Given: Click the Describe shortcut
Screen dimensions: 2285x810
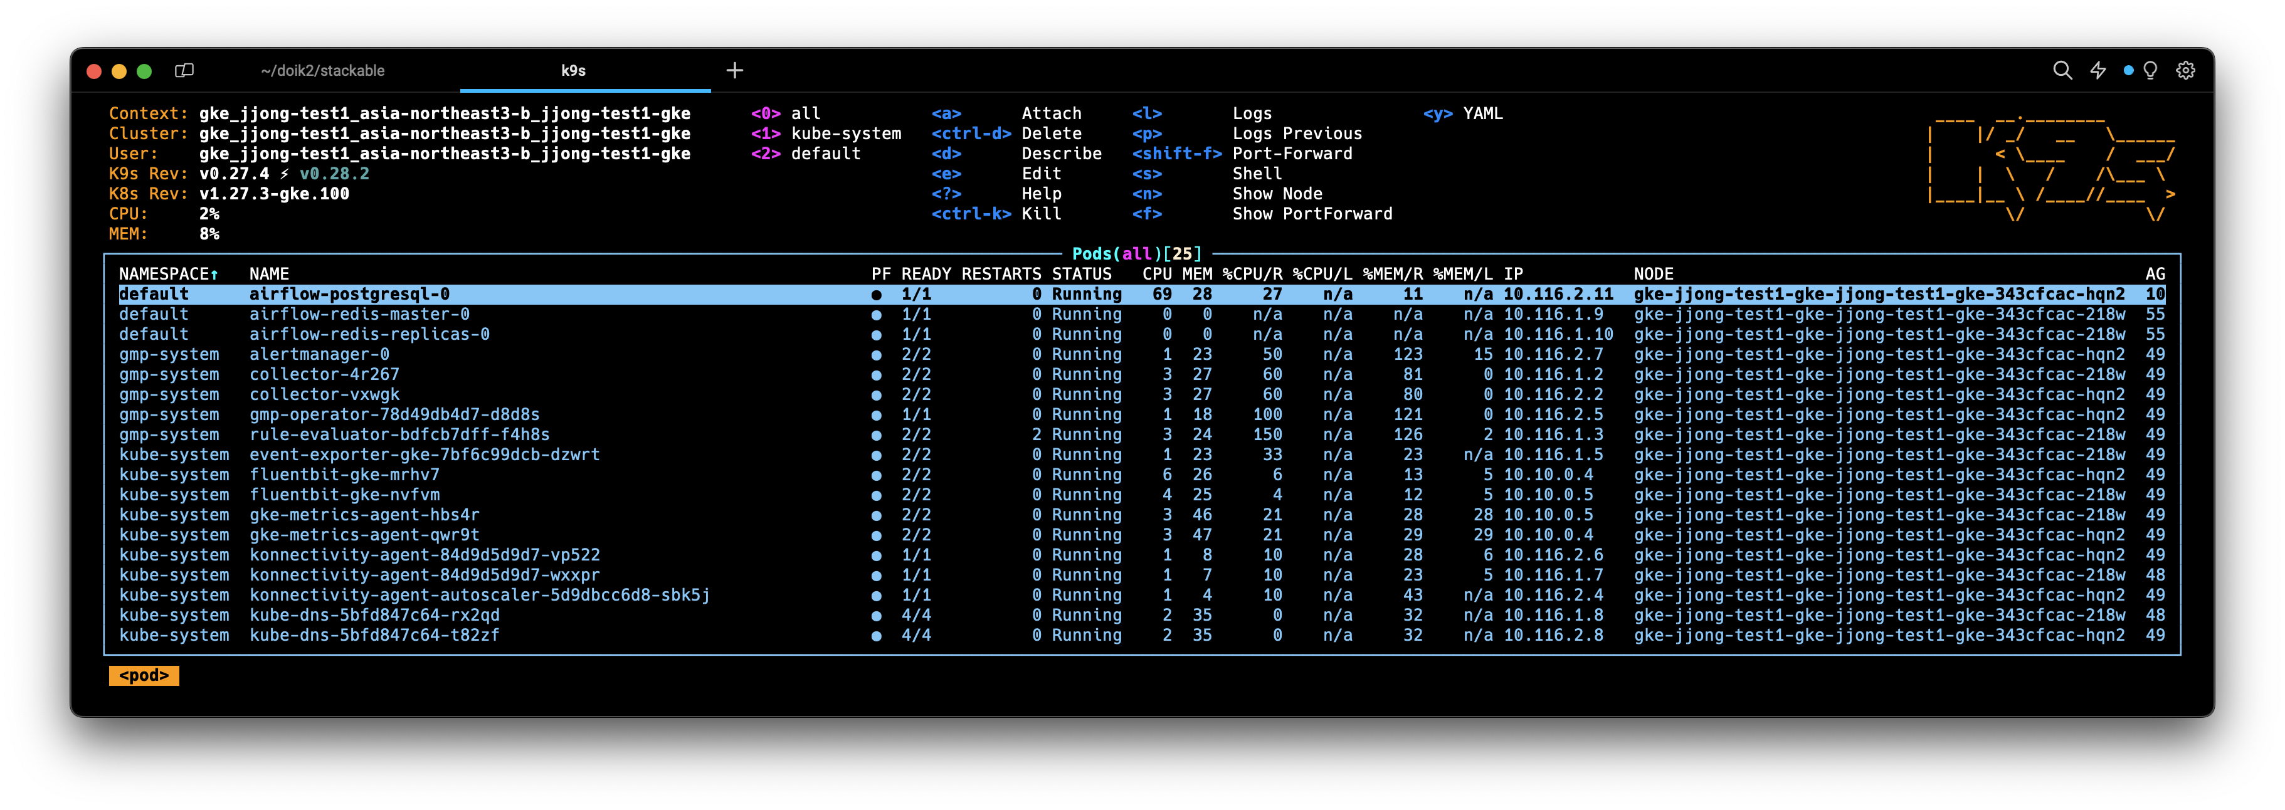Looking at the screenshot, I should click(x=1061, y=154).
